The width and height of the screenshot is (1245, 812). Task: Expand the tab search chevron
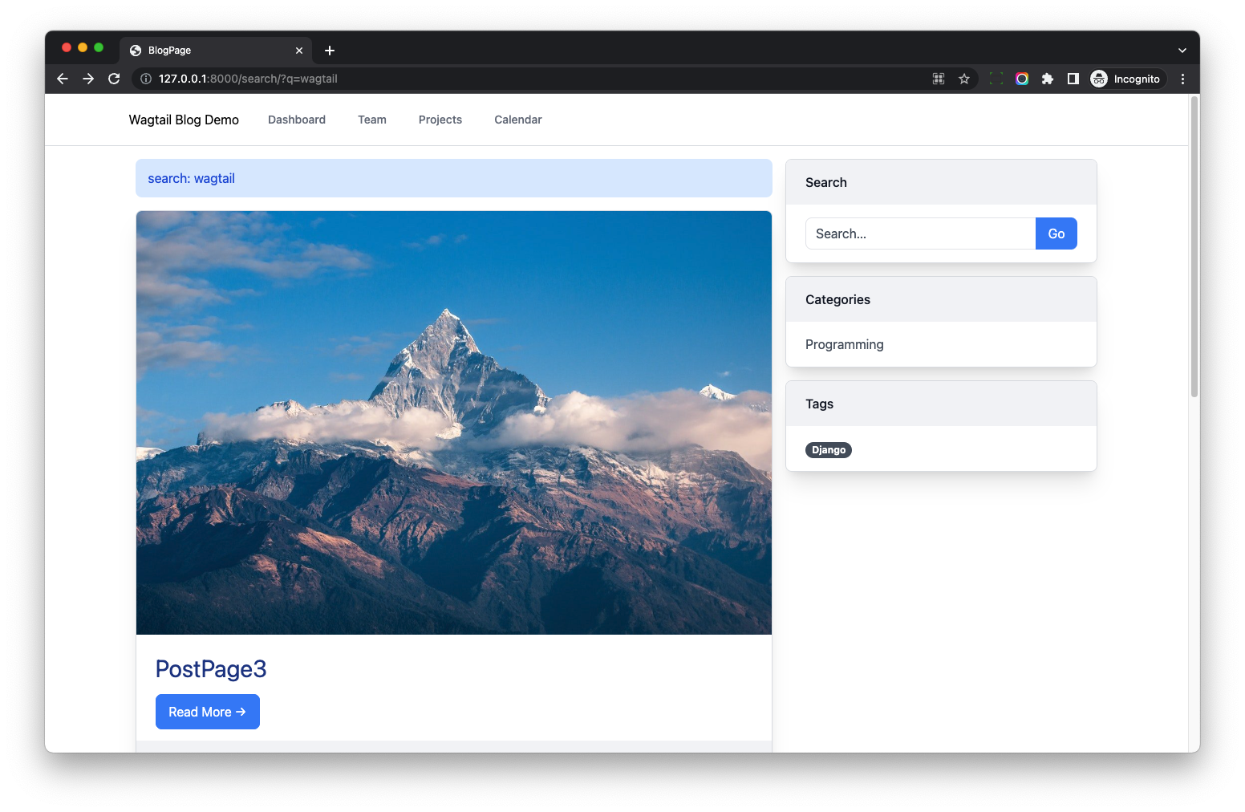[1182, 51]
